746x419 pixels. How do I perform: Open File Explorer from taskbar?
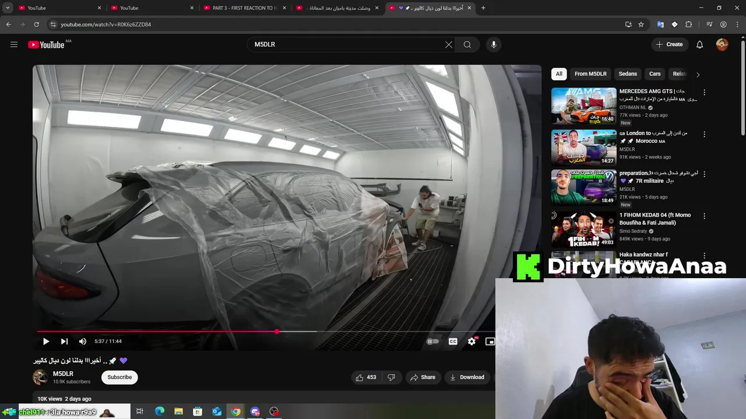[x=178, y=411]
